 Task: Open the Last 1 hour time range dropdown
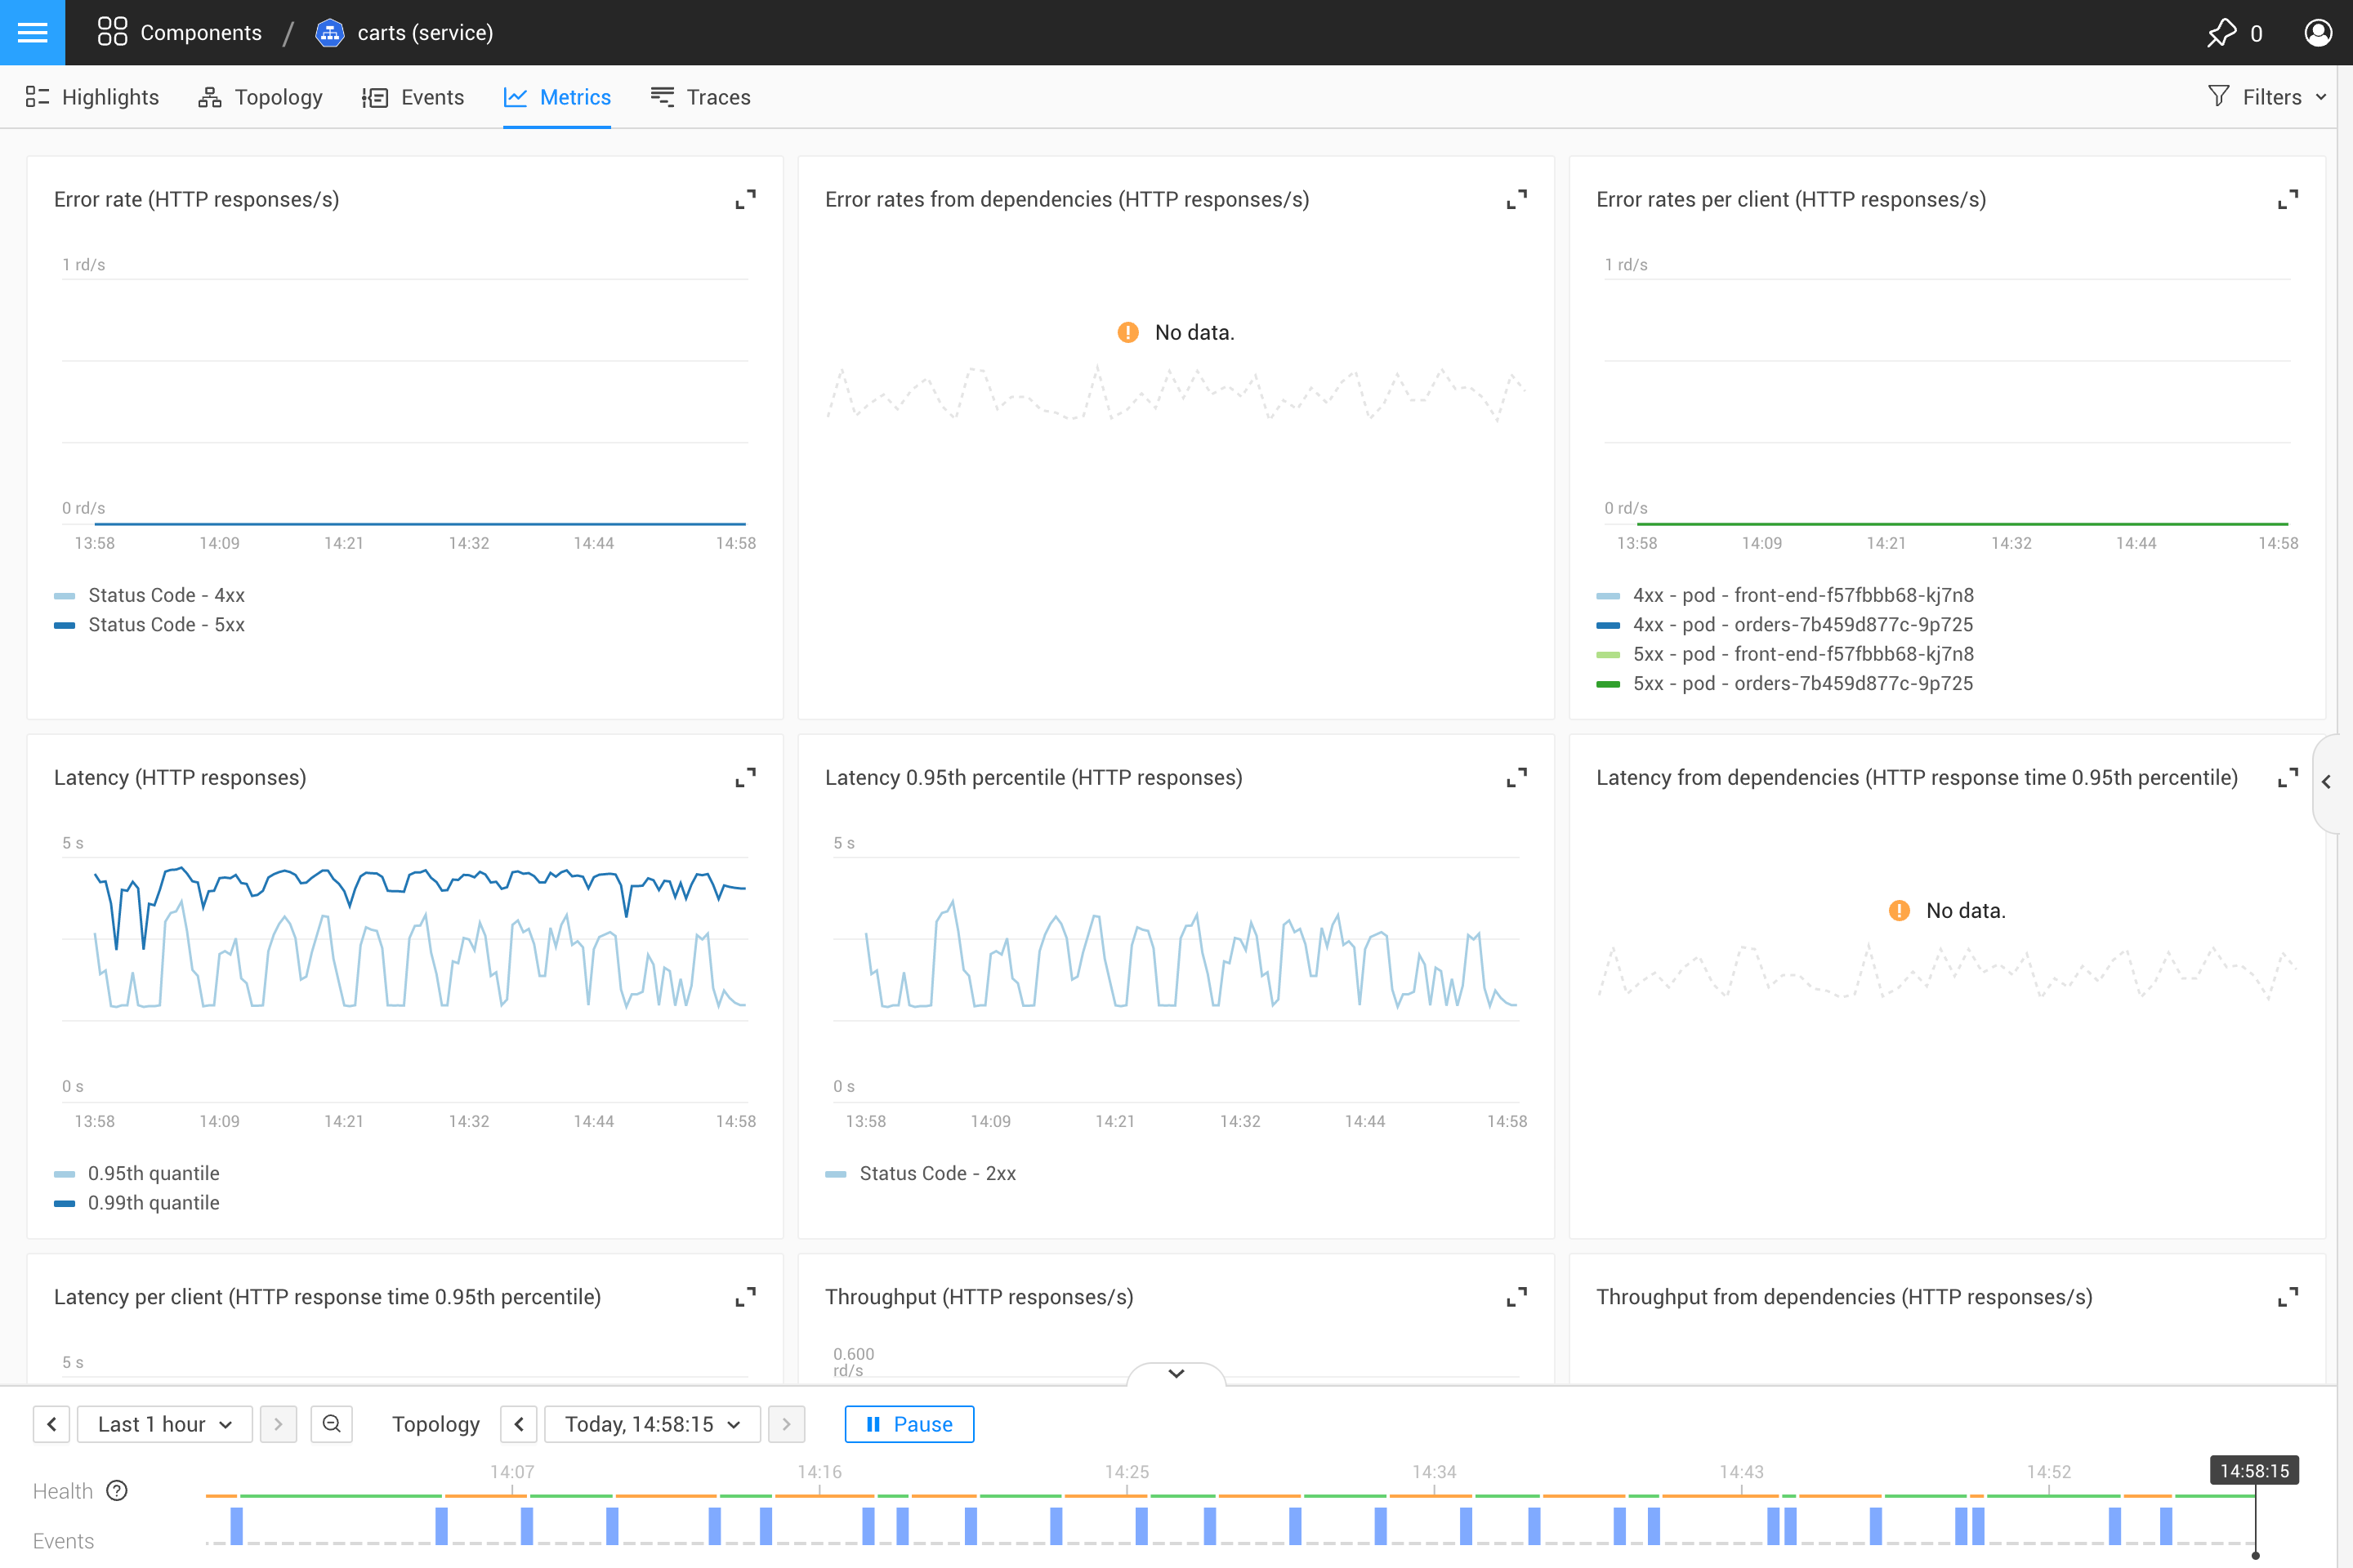pyautogui.click(x=164, y=1424)
